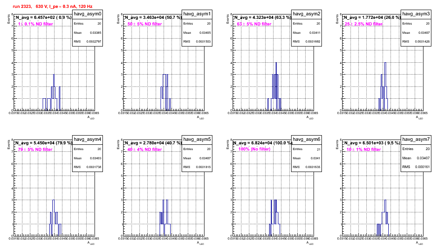Click the havg_asym4 histogram peak
Viewport: 438px width, 251px height.
coord(53,218)
